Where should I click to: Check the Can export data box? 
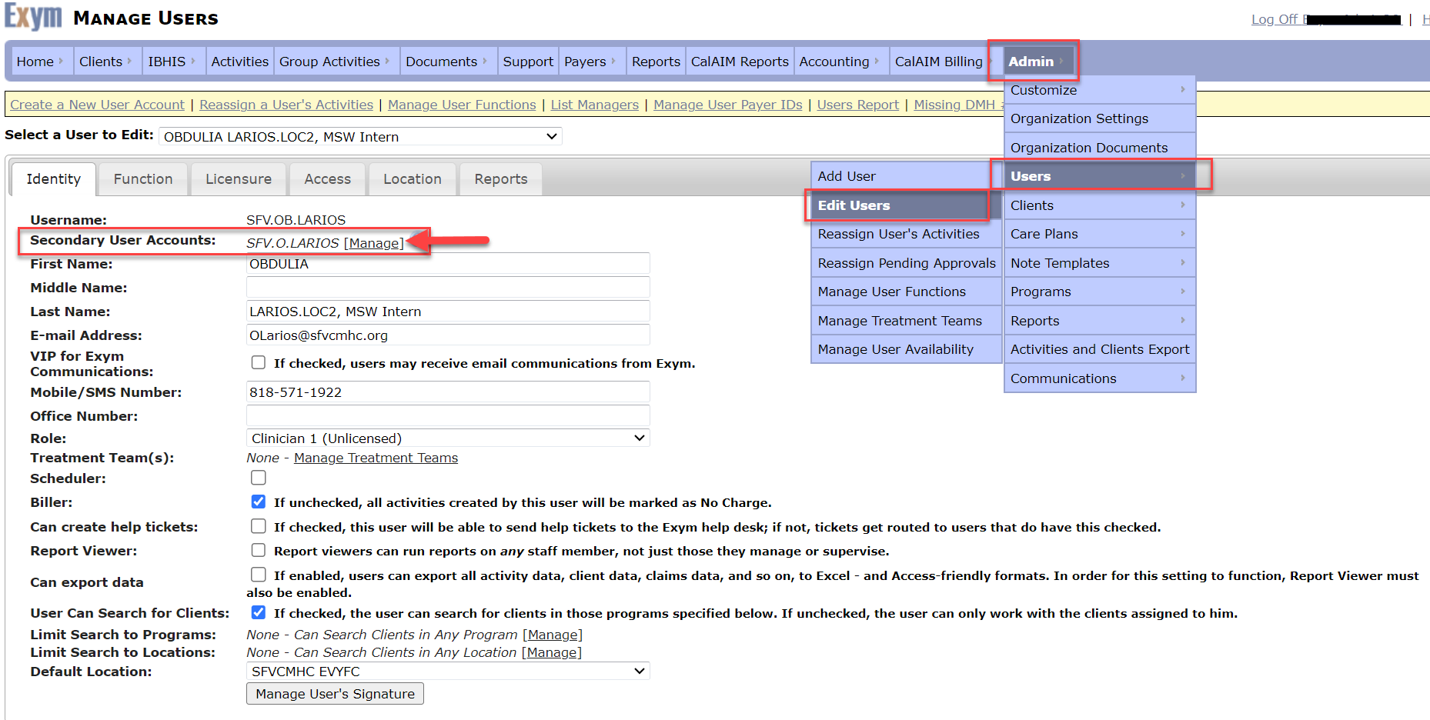pos(259,575)
